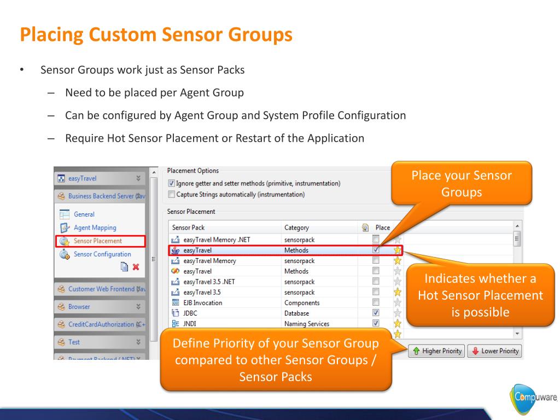
Task: Select CreditCardAuthorization agent group
Action: pyautogui.click(x=101, y=324)
